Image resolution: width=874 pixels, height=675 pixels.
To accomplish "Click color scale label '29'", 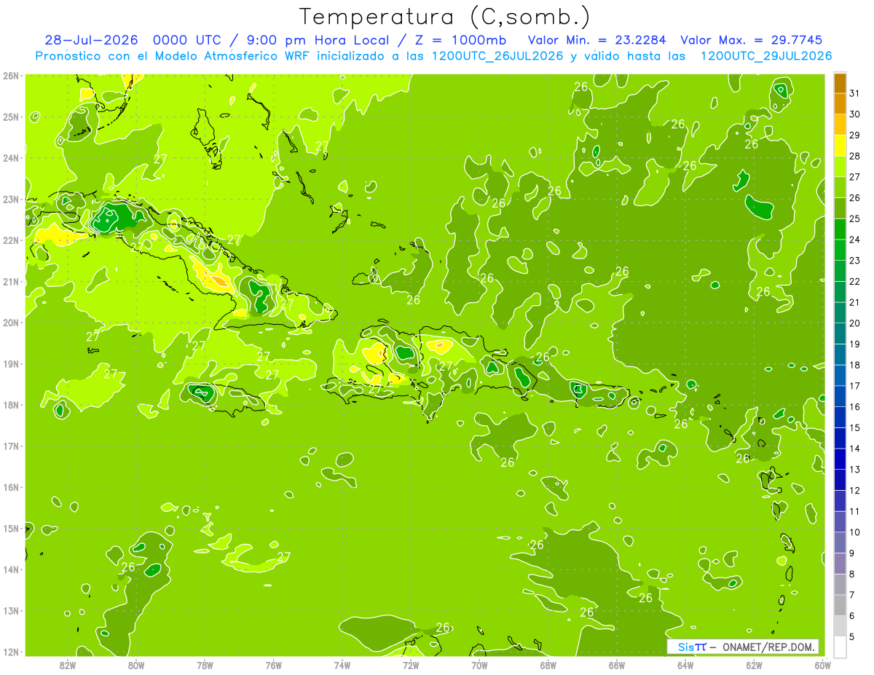I will (x=854, y=135).
